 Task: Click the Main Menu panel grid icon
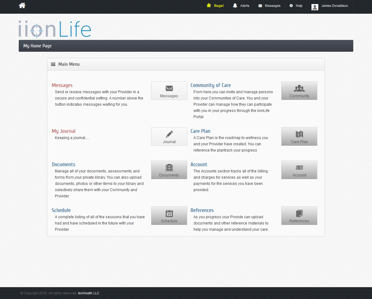pos(53,64)
